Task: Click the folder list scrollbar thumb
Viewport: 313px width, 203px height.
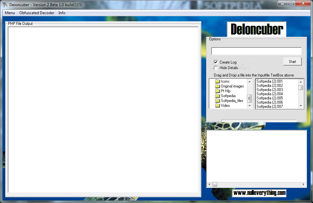Action: [x=250, y=98]
